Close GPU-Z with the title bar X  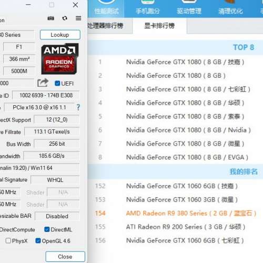point(75,5)
